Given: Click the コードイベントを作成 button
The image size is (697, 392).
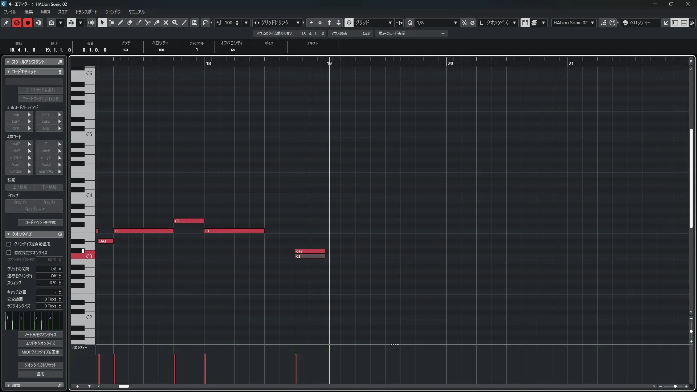Looking at the screenshot, I should (x=40, y=222).
